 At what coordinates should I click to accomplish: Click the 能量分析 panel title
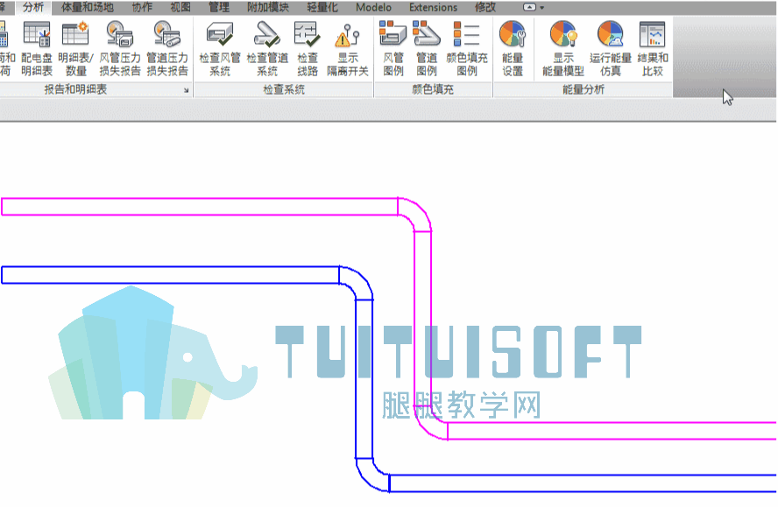583,89
